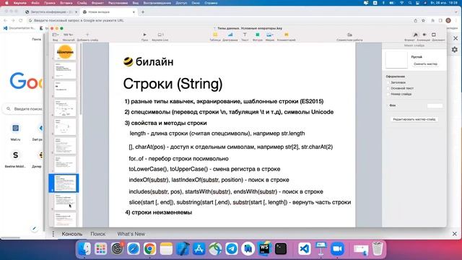Image resolution: width=462 pixels, height=260 pixels.
Task: Toggle the Заголовок checkbox
Action: (388, 82)
